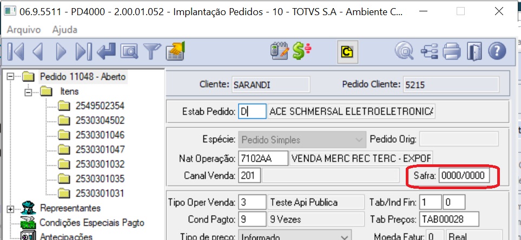Click the Real currency description
This screenshot has width=521, height=240.
474,236
